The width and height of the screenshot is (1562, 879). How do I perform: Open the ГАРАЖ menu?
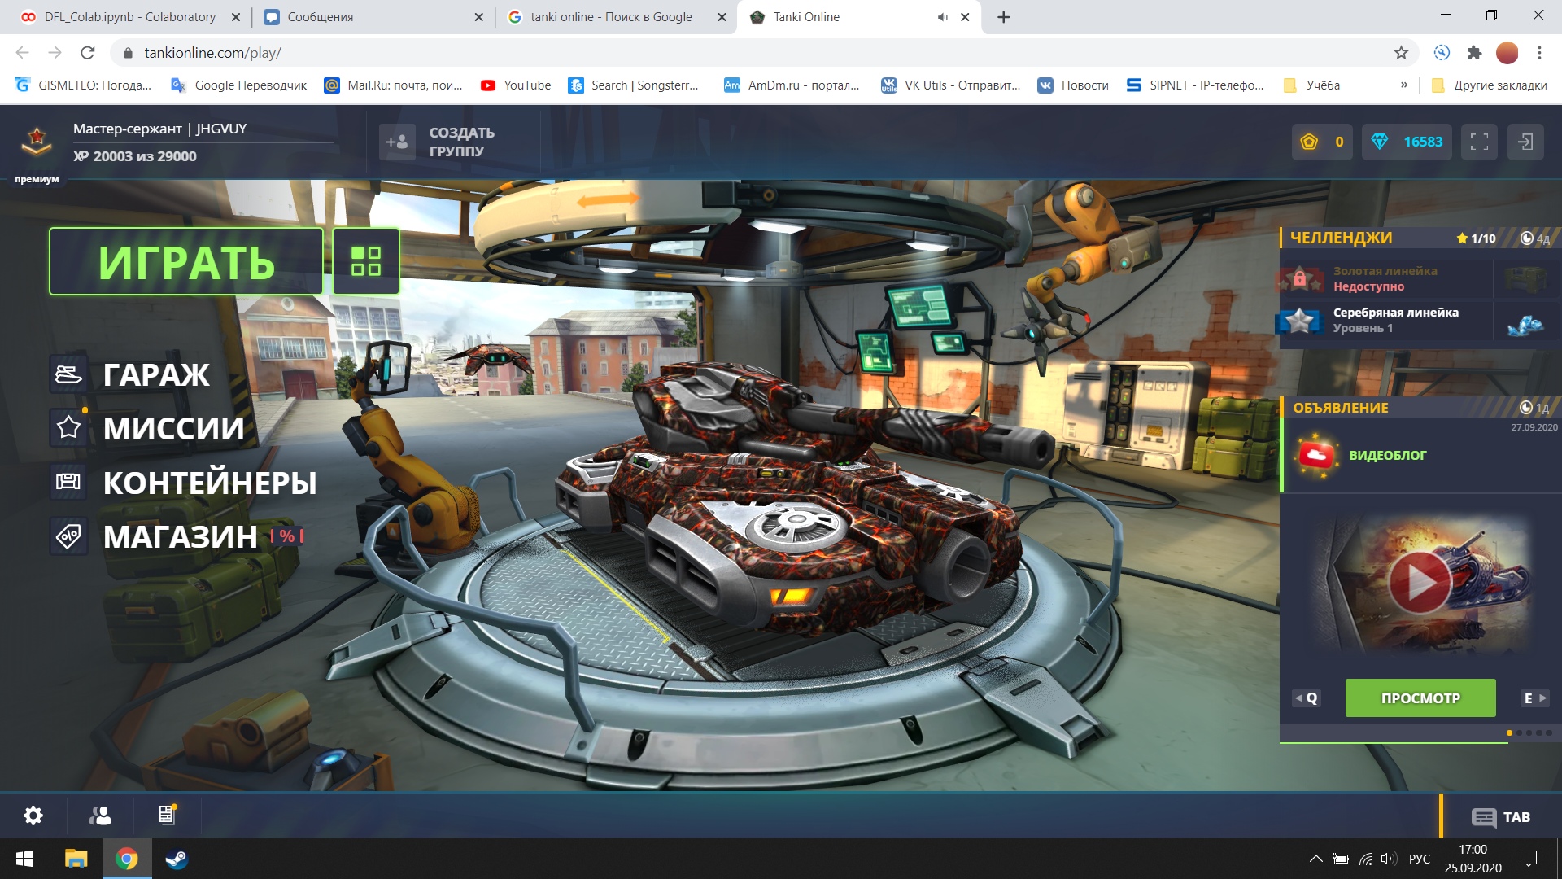(156, 374)
